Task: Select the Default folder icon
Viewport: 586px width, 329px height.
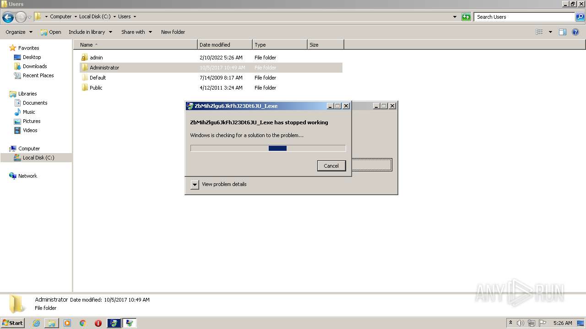Action: tap(84, 78)
